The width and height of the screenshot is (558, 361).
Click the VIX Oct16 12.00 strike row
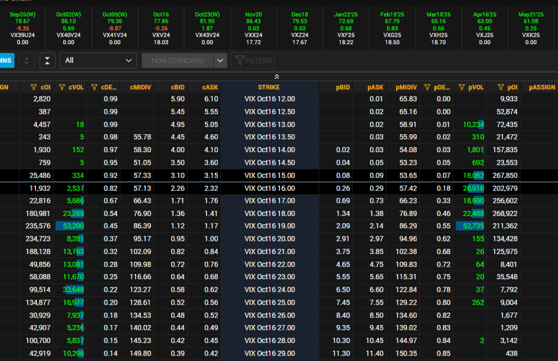point(270,99)
